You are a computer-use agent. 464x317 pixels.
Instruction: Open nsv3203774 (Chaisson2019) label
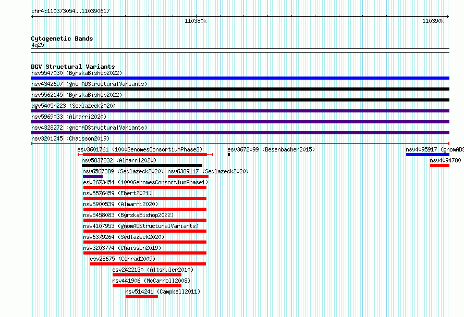pos(122,248)
